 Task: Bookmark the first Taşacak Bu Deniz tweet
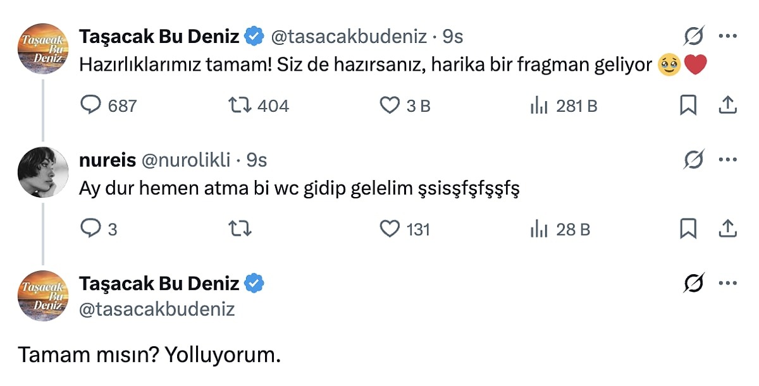[x=688, y=106]
